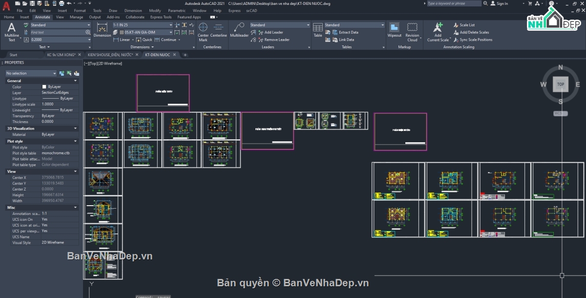The width and height of the screenshot is (586, 298).
Task: Switch to the Manage ribbon tab
Action: coord(76,17)
